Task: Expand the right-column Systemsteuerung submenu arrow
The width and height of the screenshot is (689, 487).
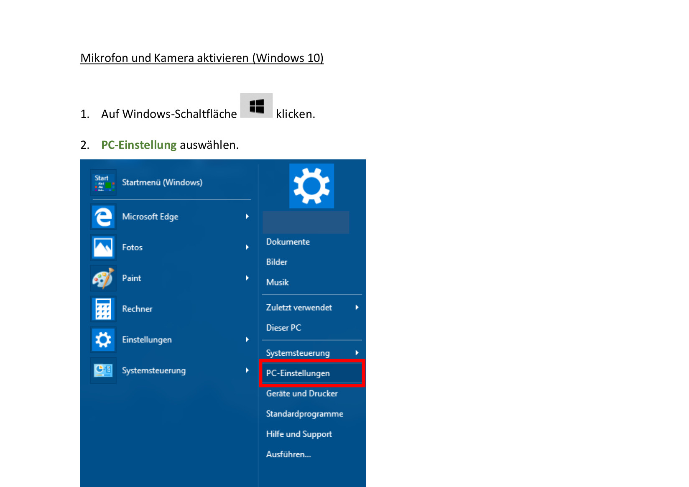Action: (357, 353)
